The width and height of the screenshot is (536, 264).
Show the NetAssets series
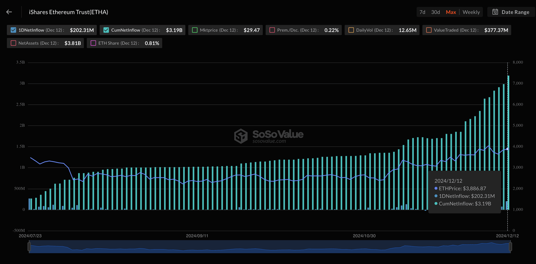tap(13, 43)
